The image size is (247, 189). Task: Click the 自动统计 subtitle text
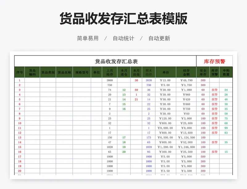click(124, 38)
